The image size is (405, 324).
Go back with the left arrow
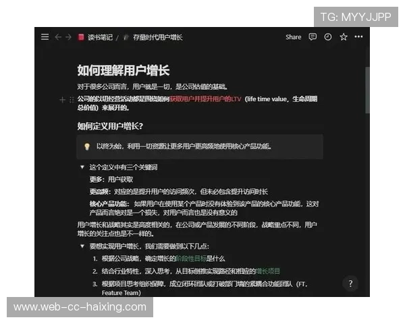coord(57,37)
